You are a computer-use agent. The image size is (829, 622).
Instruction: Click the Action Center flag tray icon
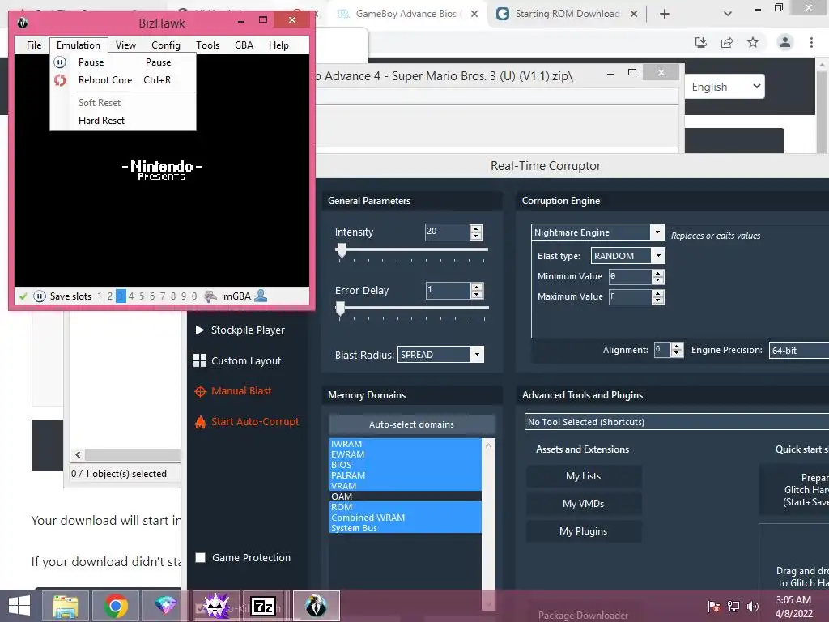tap(714, 606)
